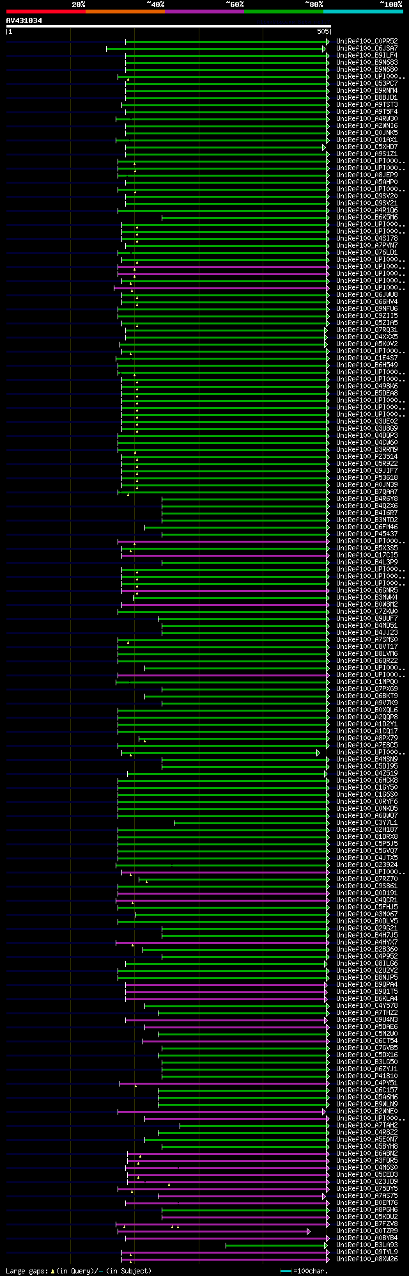Select hit label UniRef100_A2WNI6
This screenshot has width=409, height=1276.
[x=367, y=126]
